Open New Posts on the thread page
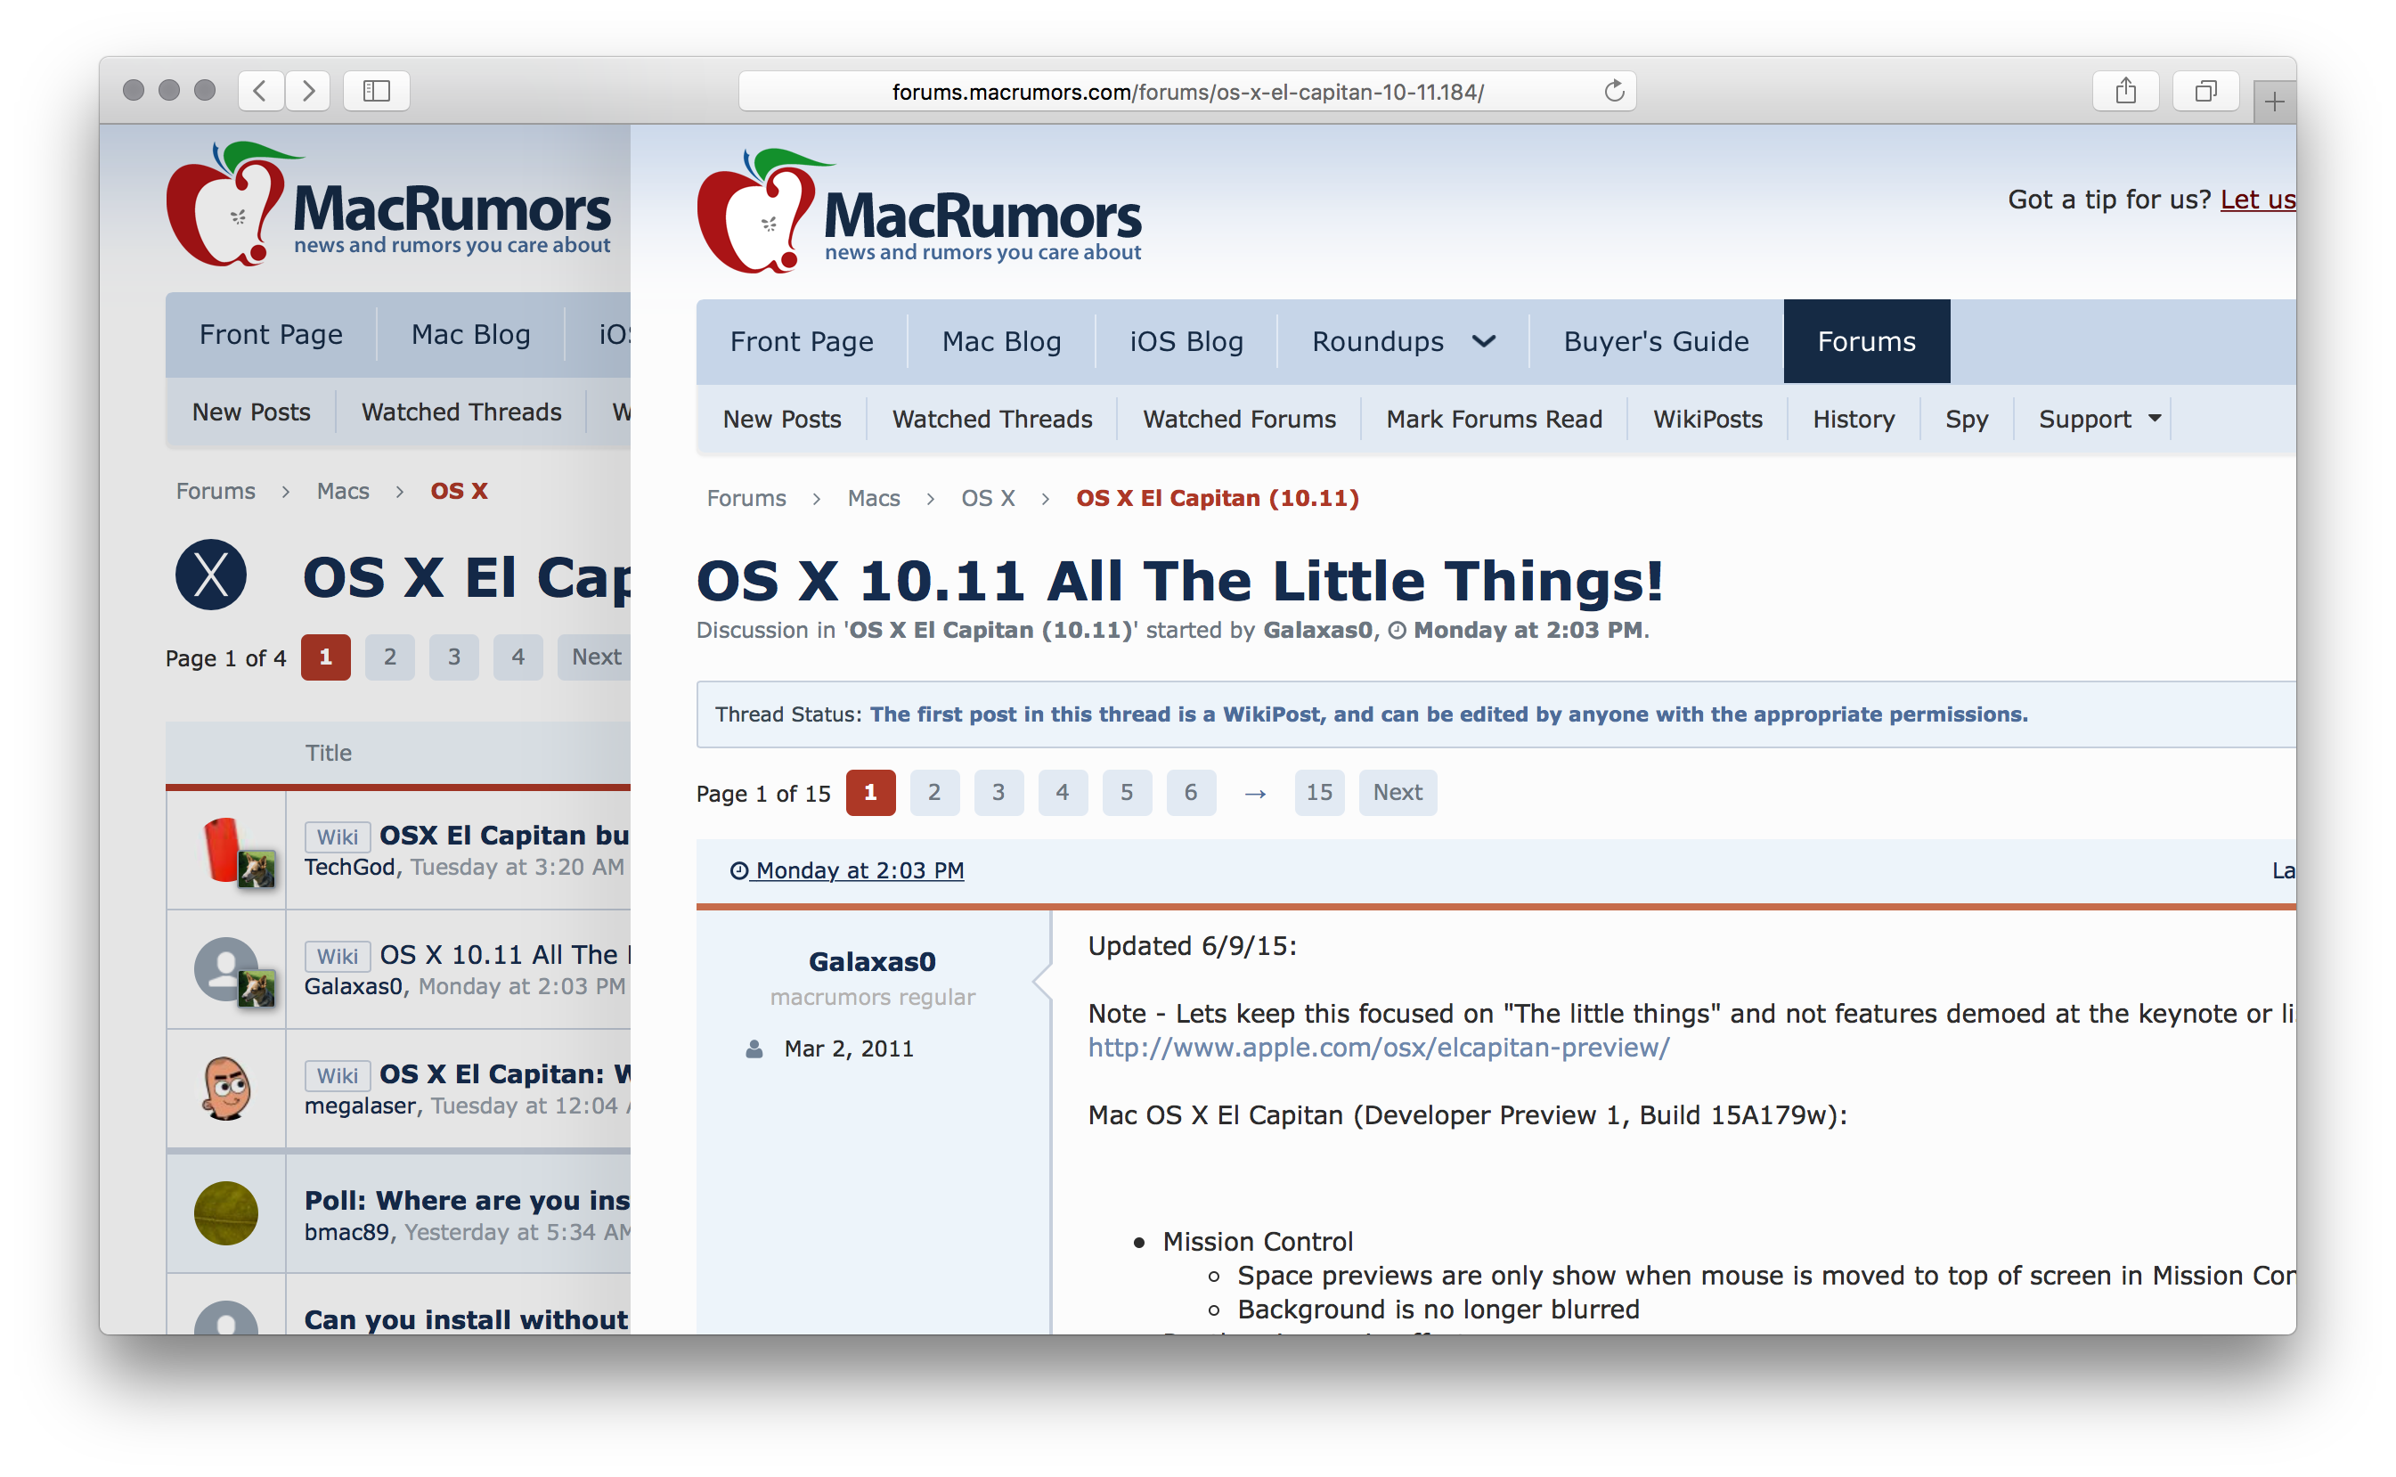Image resolution: width=2396 pixels, height=1477 pixels. [782, 419]
